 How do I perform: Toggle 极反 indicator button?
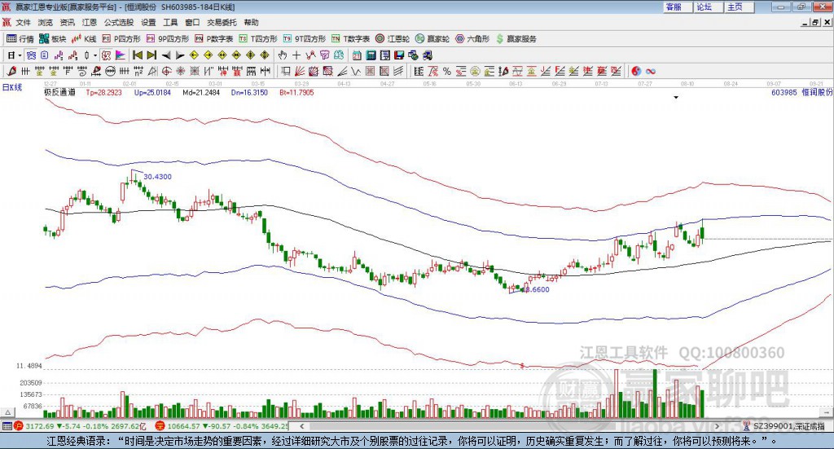107,55
